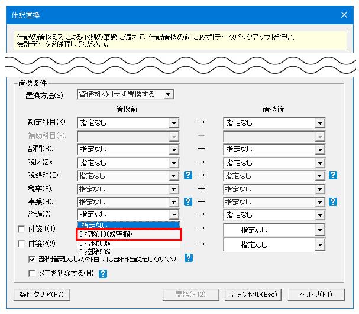The width and height of the screenshot is (359, 314).
Task: Click help icon beside 事業 置換後 dropdown
Action: tap(332, 202)
